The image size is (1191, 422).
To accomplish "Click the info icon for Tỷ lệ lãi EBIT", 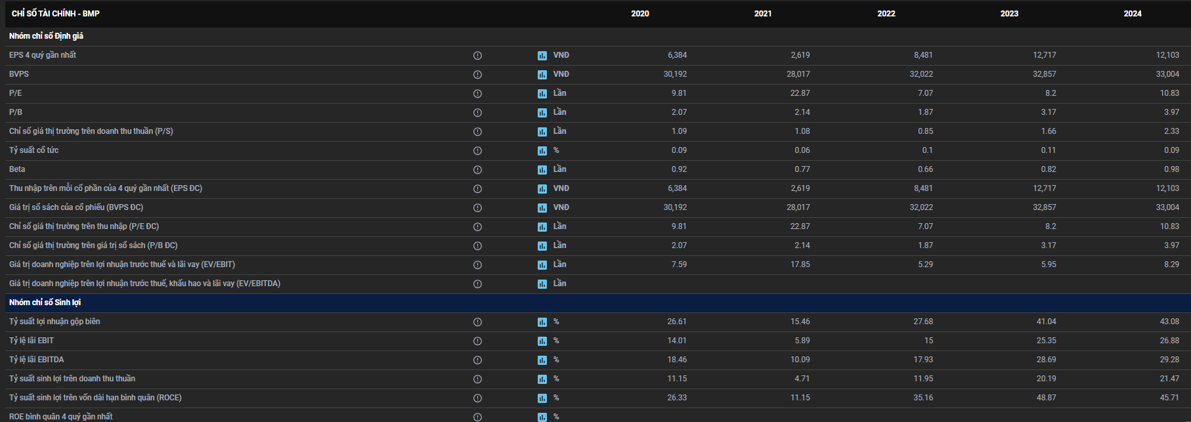I will click(477, 341).
